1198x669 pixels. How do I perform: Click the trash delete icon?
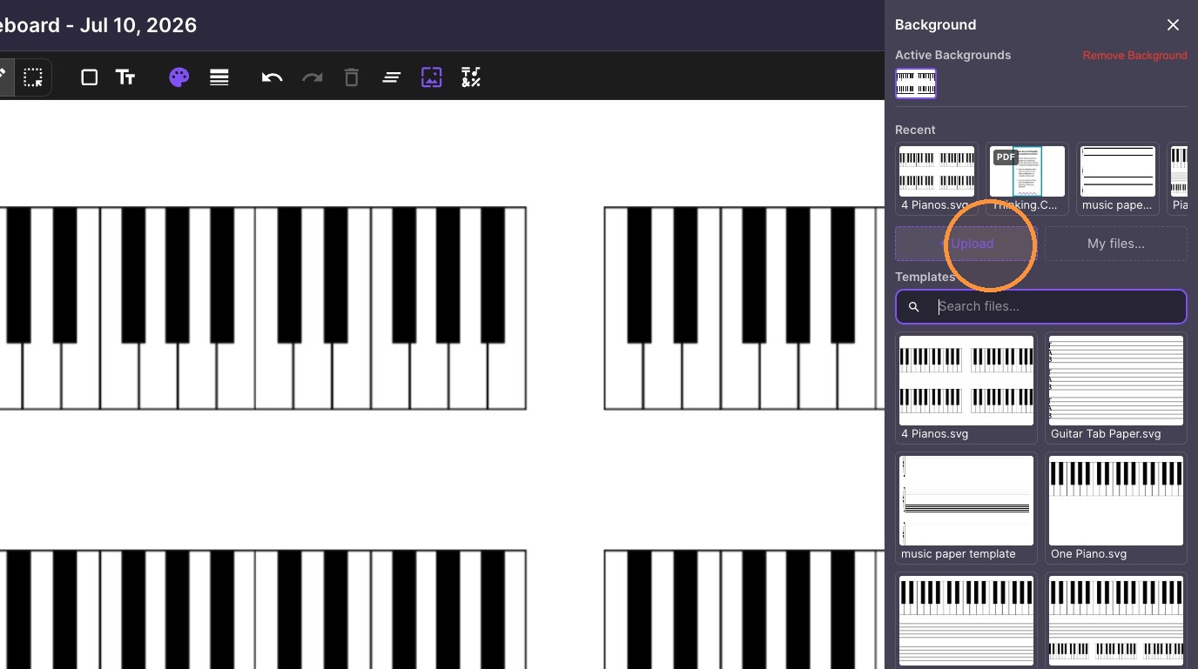click(352, 77)
